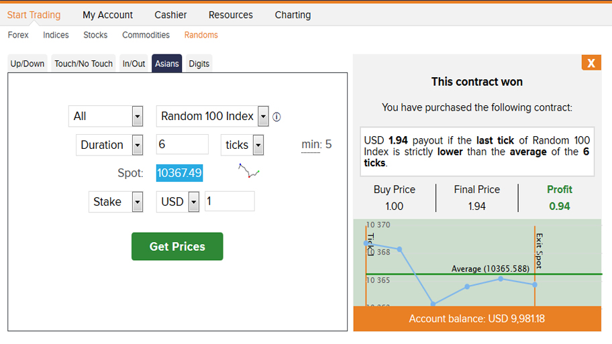Open the Stake type dropdown
Viewport: 612px width, 344px height.
click(x=115, y=202)
